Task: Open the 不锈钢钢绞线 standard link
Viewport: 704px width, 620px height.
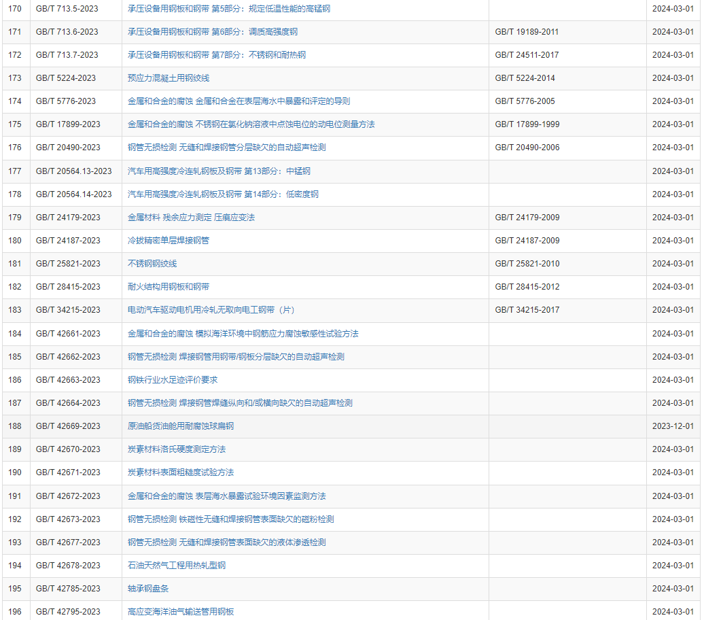Action: tap(152, 264)
